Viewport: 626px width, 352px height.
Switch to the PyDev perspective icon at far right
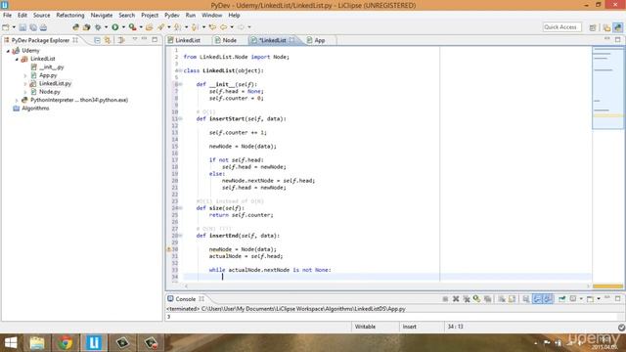pyautogui.click(x=617, y=27)
